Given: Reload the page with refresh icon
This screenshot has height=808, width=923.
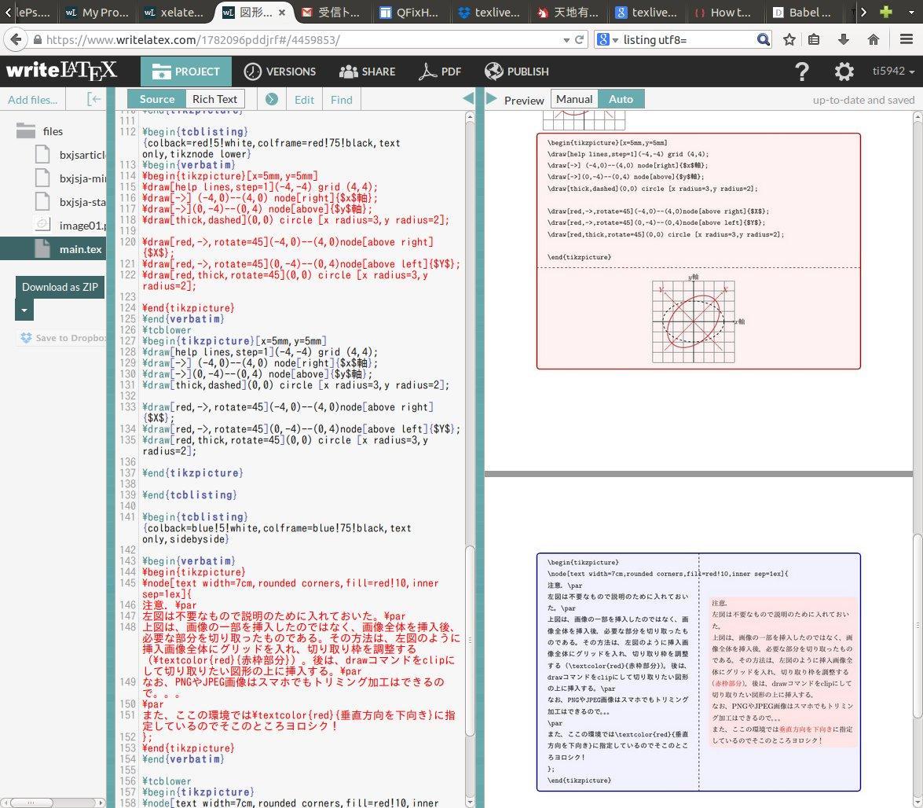Looking at the screenshot, I should point(579,39).
